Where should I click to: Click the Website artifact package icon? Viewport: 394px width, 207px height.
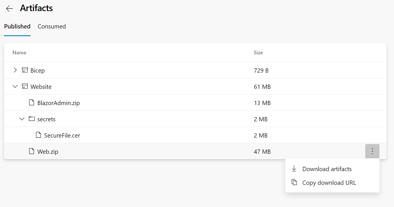click(x=25, y=86)
